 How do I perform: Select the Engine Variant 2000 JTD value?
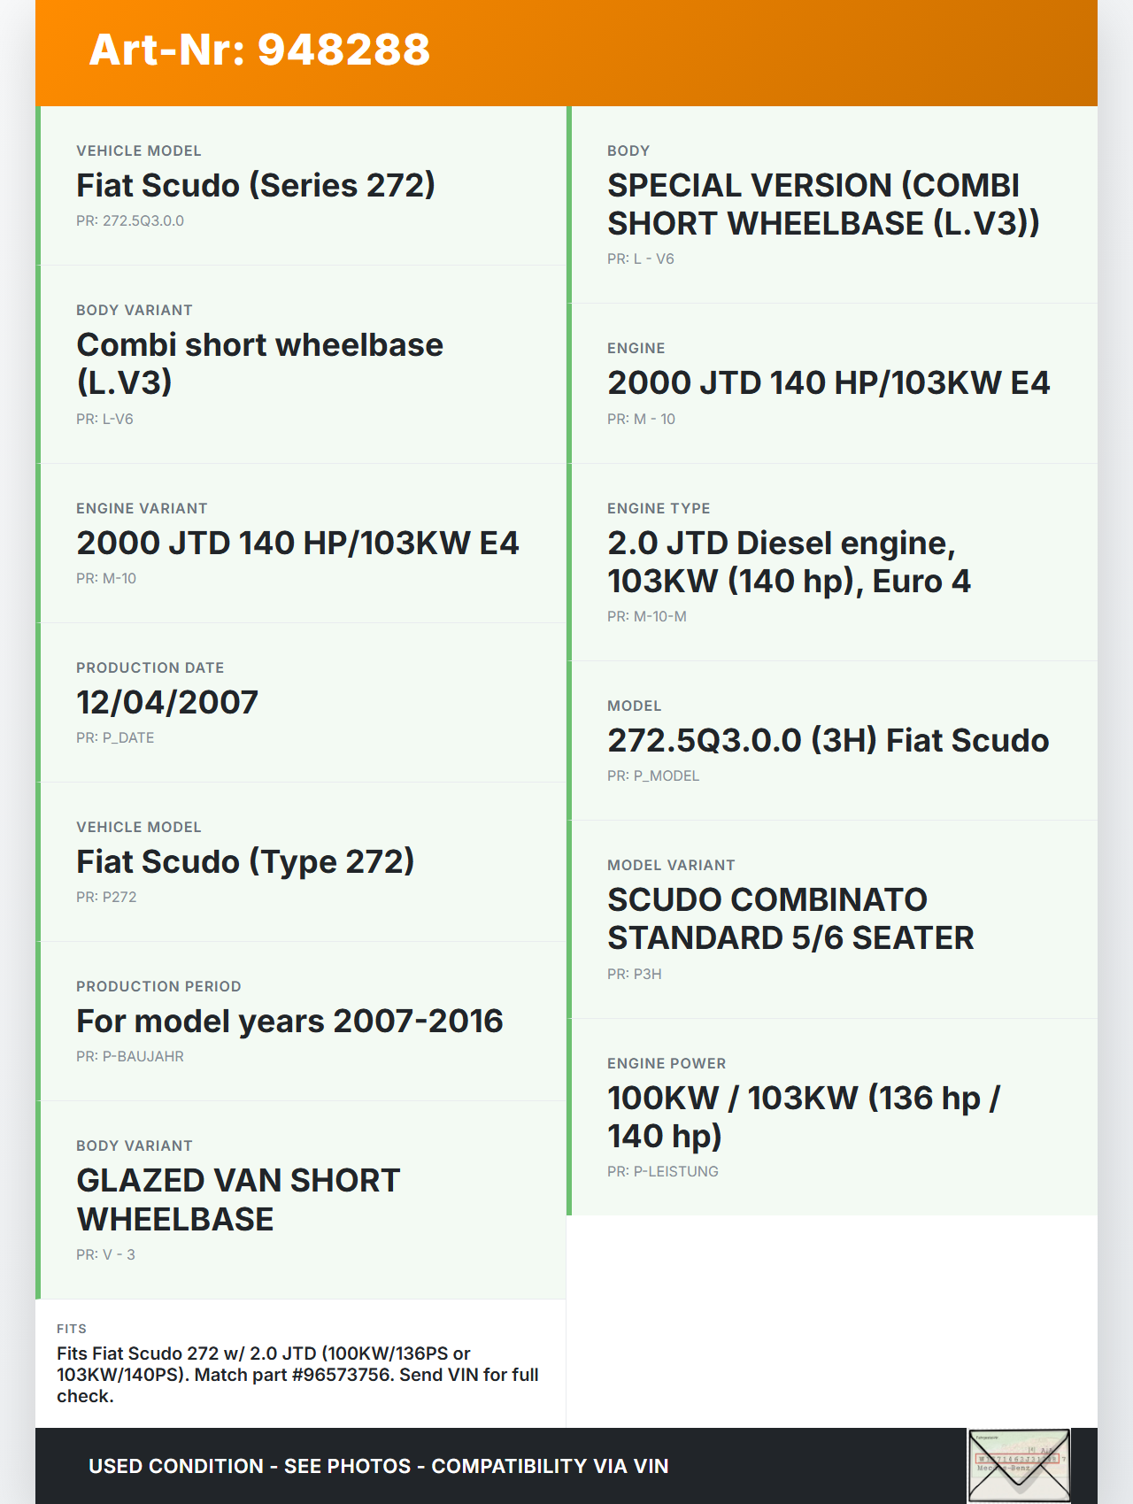tap(297, 543)
